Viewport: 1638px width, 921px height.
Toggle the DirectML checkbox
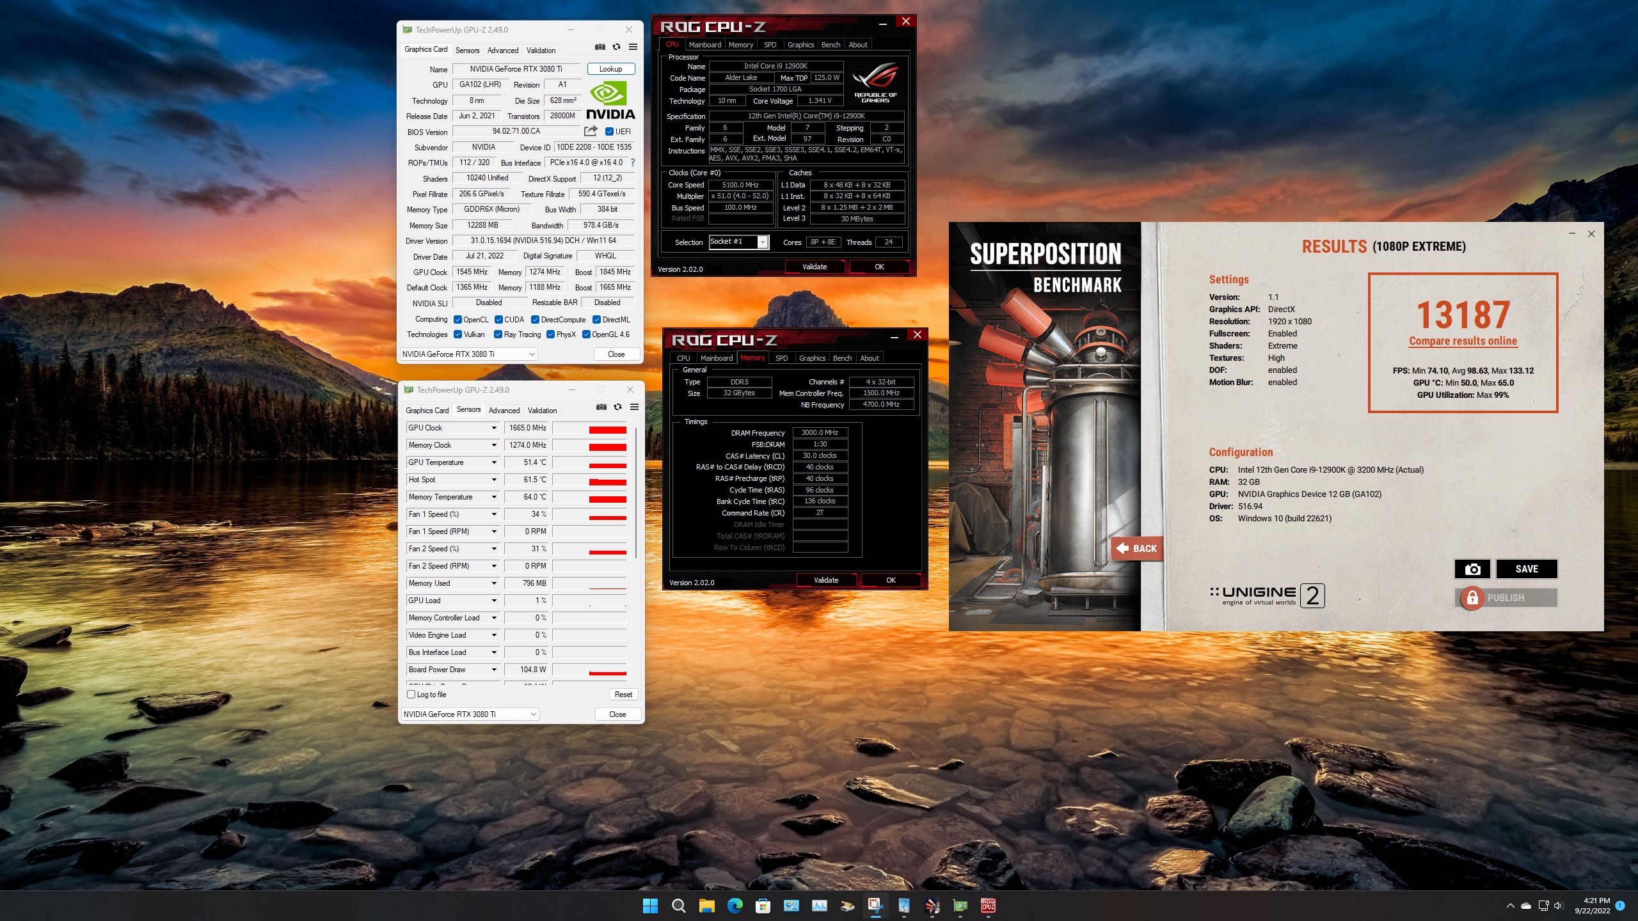[x=596, y=320]
